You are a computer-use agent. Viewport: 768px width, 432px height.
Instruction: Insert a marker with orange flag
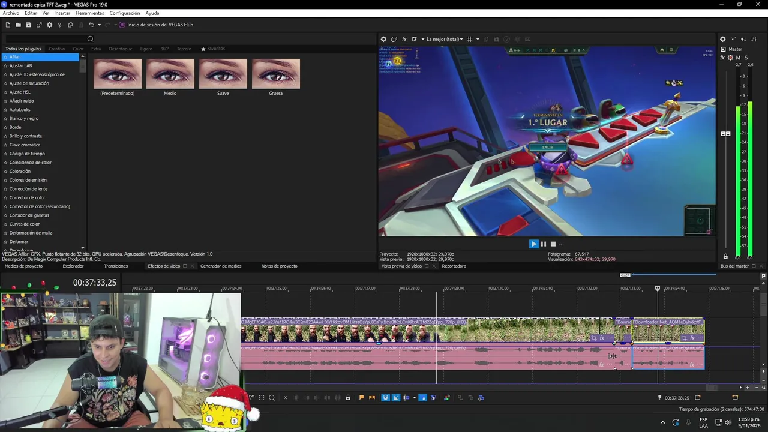click(361, 397)
